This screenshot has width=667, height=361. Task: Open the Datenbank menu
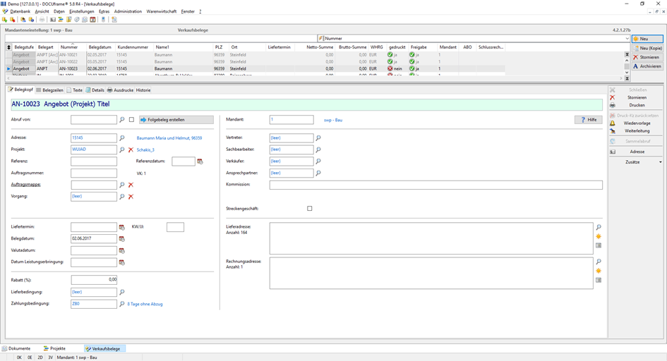(x=20, y=11)
